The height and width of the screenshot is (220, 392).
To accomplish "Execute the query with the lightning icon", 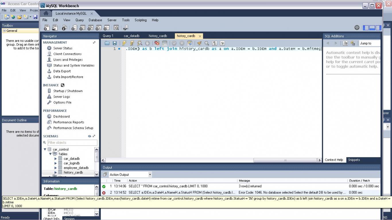I will pyautogui.click(x=124, y=43).
